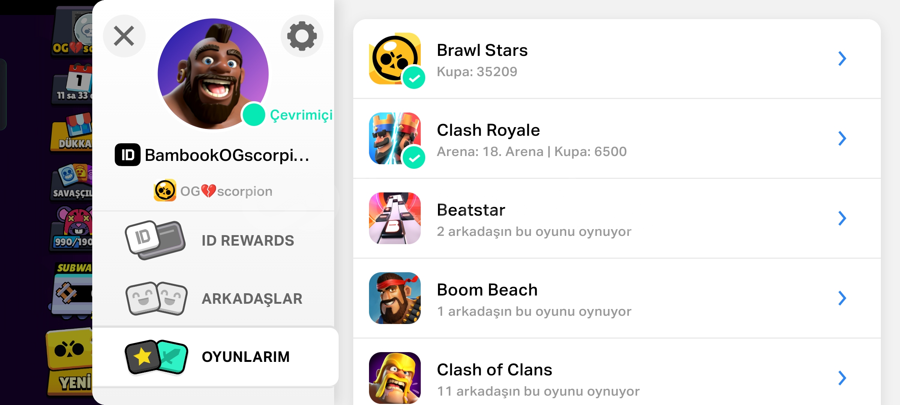Open the ID REWARDS section

(213, 240)
